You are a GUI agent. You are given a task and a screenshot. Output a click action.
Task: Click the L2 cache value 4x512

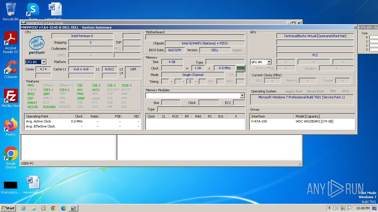tap(110, 69)
